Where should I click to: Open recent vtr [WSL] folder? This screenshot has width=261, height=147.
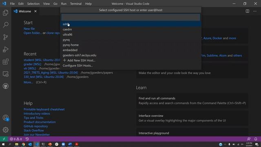coord(30,68)
